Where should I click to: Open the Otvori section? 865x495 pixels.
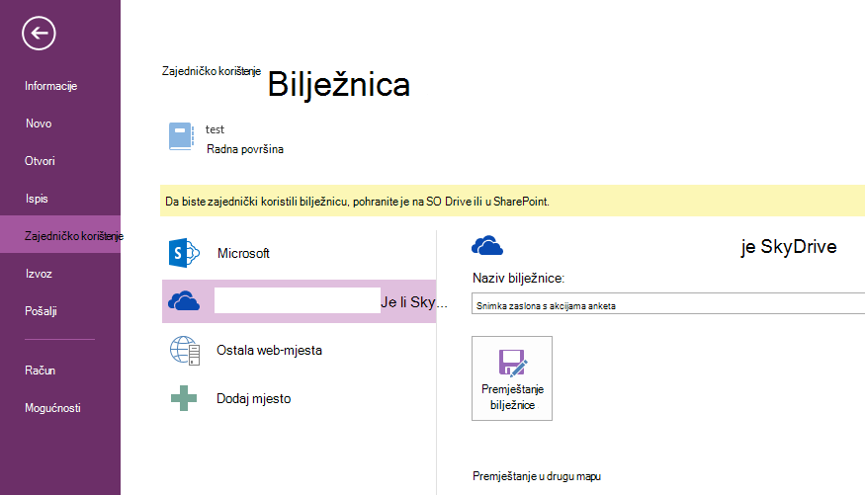[40, 161]
